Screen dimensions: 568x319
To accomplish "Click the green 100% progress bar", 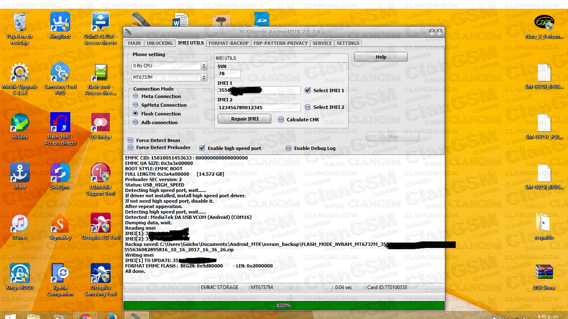I will tap(284, 305).
